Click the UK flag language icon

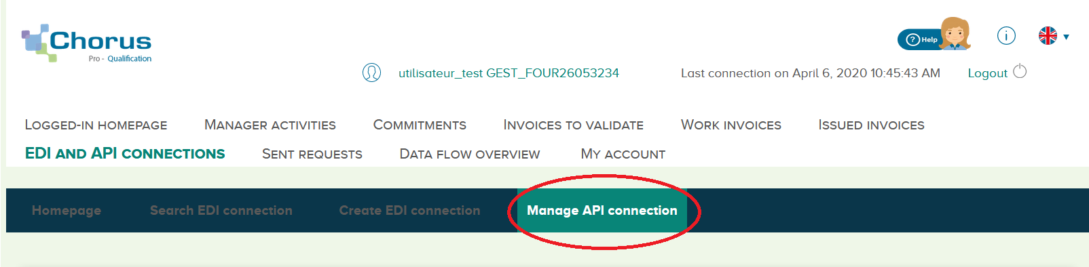click(1048, 35)
